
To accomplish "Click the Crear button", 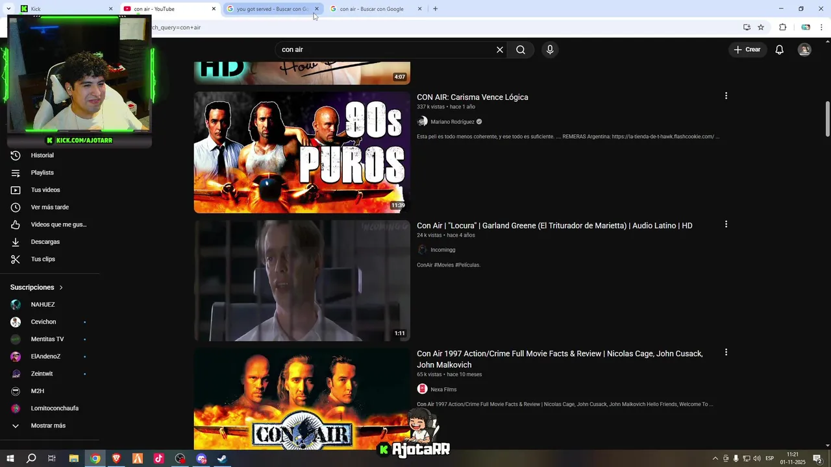I will click(x=747, y=49).
